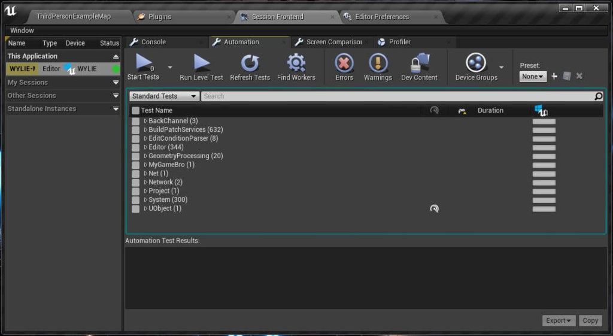Screen dimensions: 613x336
Task: Expand the My Sessions section
Action: 116,83
